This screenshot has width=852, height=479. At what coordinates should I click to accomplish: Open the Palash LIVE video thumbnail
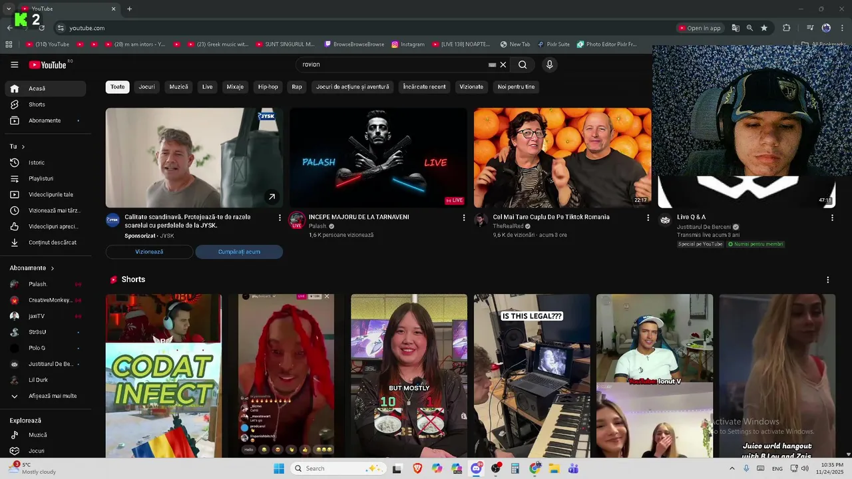coord(378,158)
